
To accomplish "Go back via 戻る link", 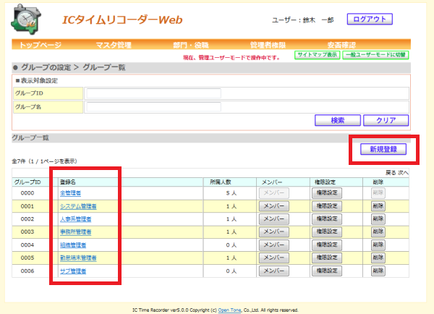I will [x=391, y=173].
